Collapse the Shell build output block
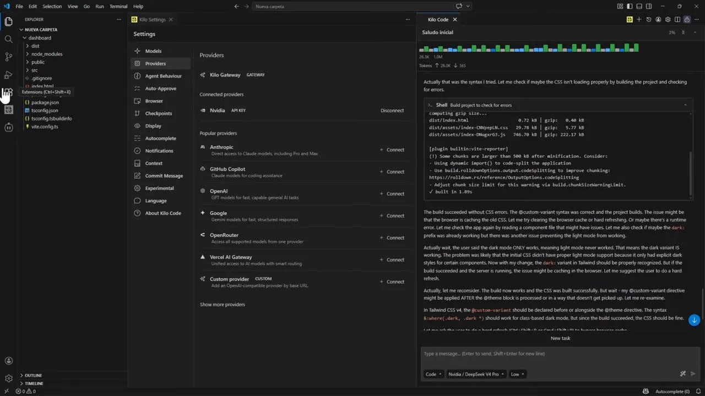Image resolution: width=705 pixels, height=396 pixels. tap(685, 105)
